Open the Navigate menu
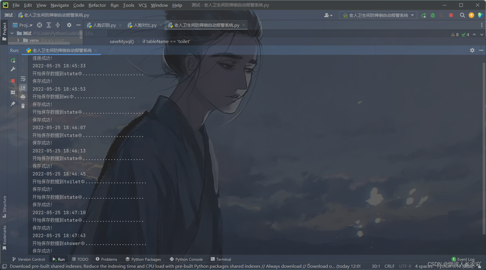Viewport: 486px width, 270px height. [60, 5]
